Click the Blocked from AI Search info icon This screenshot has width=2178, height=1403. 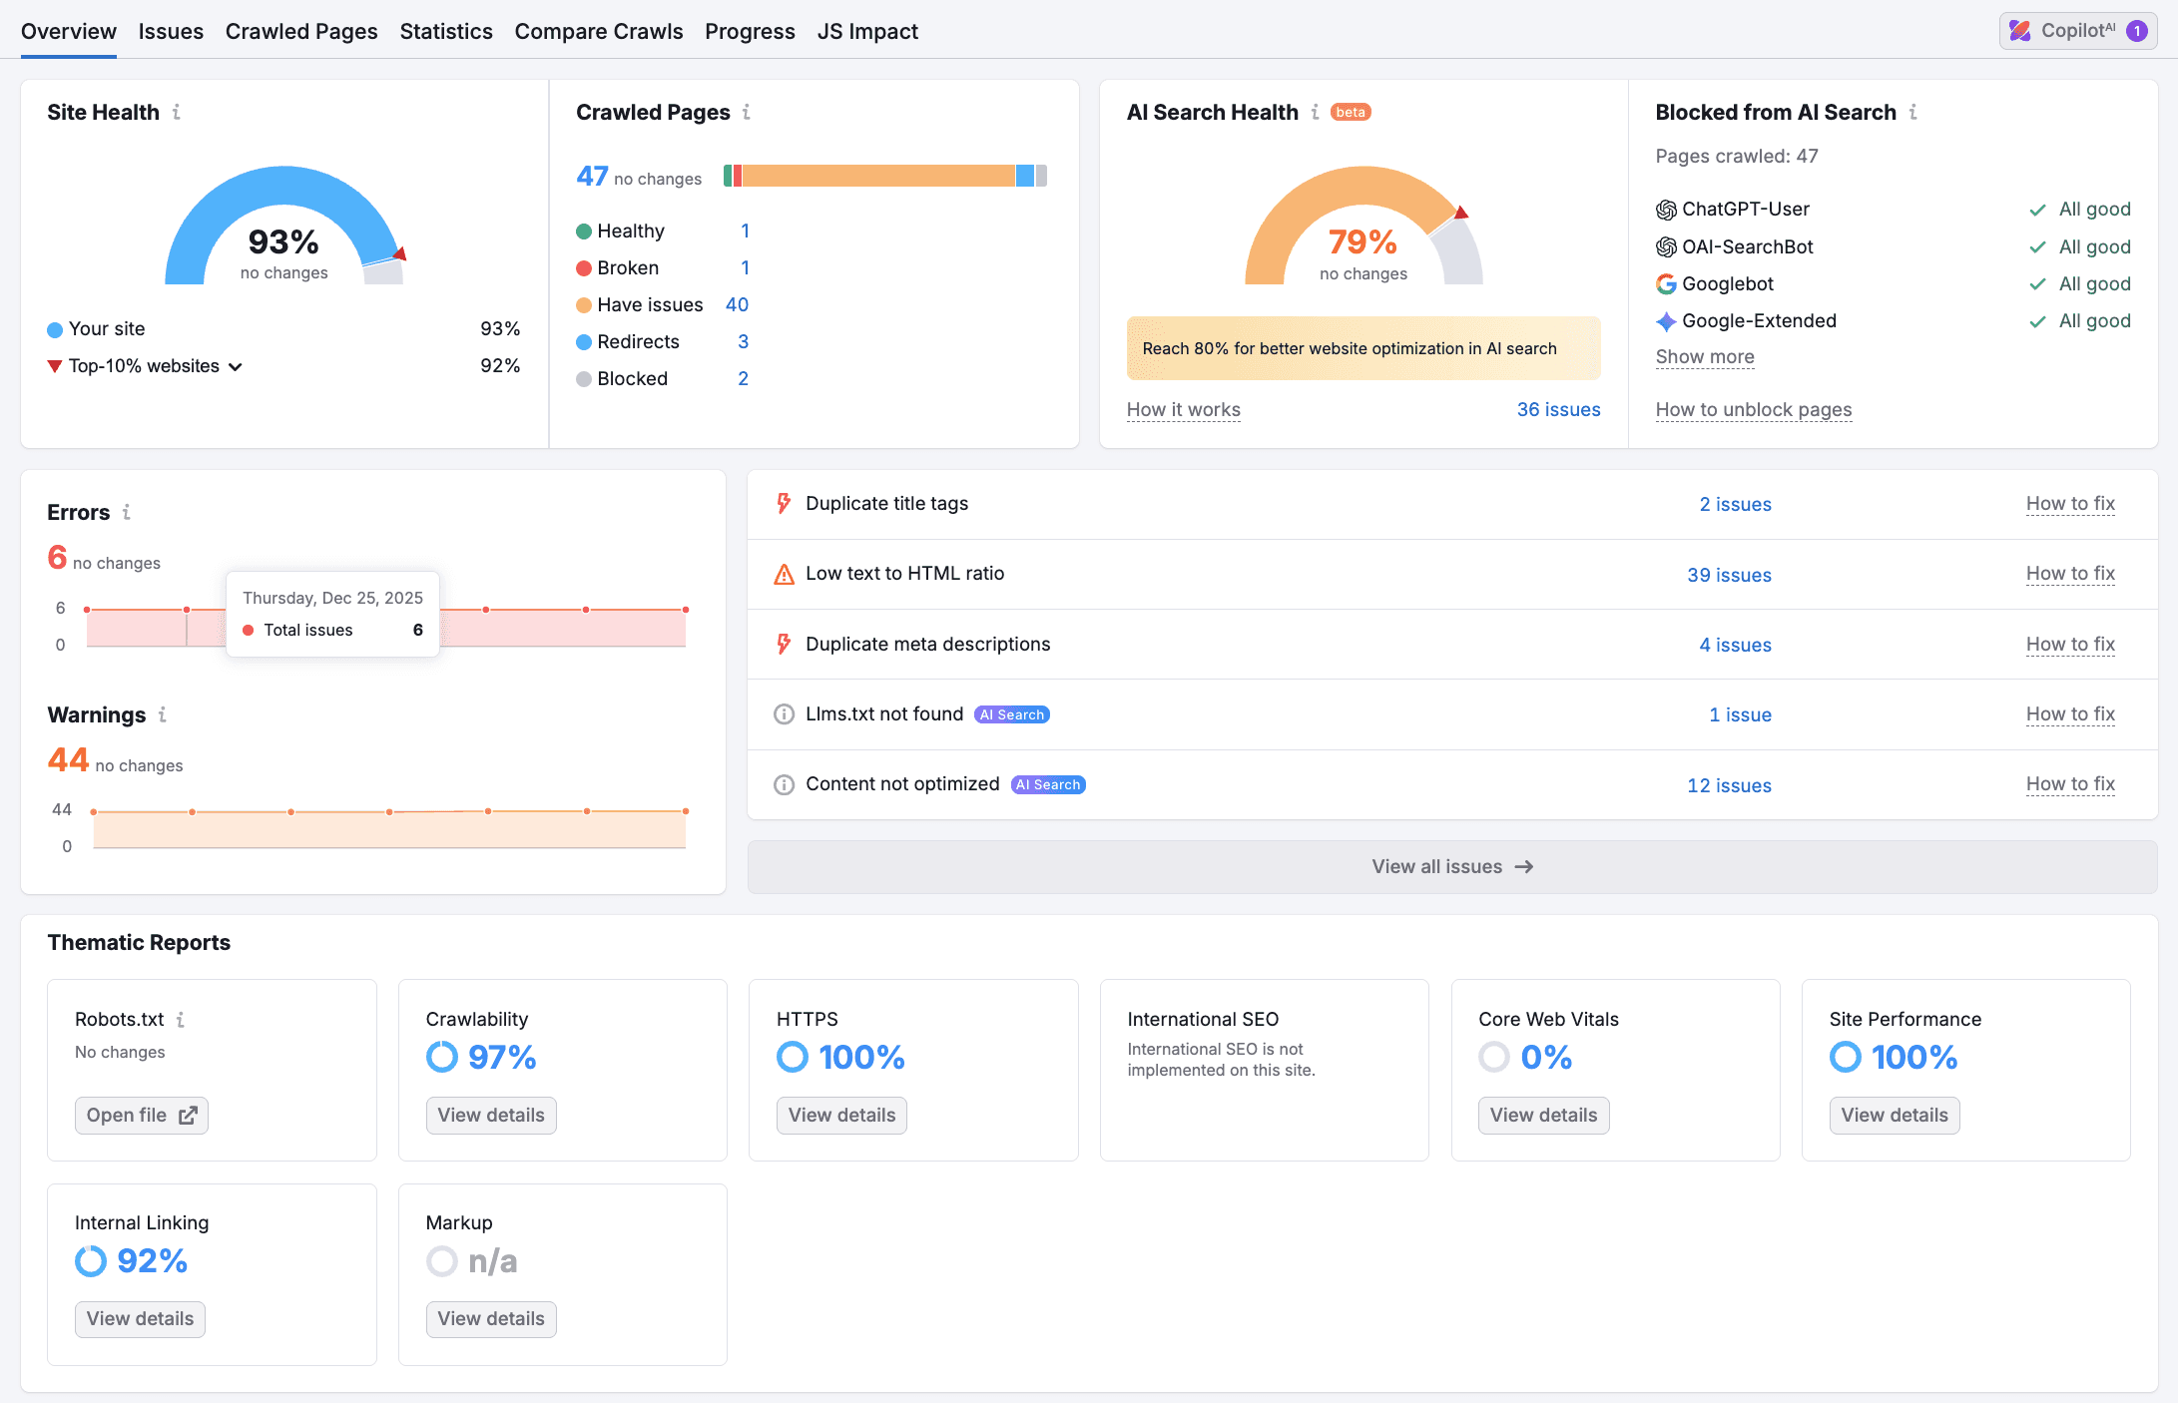[1912, 112]
